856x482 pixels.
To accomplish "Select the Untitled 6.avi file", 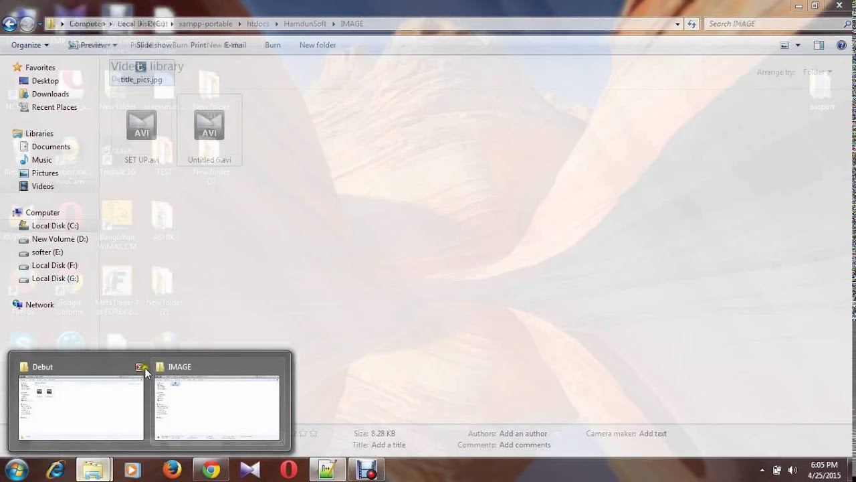I will 209,131.
